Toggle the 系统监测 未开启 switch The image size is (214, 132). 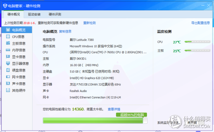click(195, 122)
